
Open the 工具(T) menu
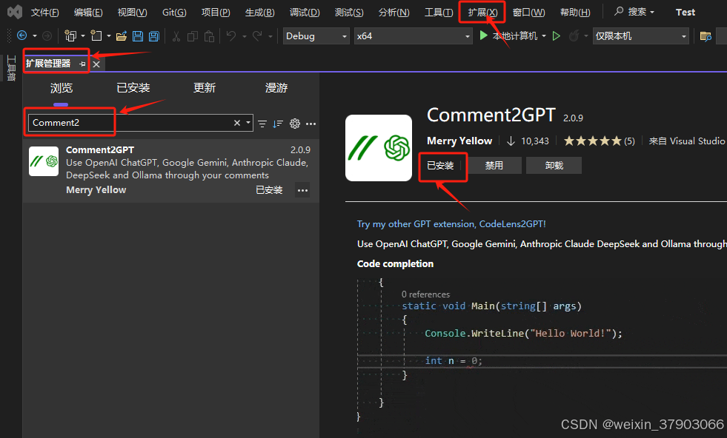[x=439, y=13]
